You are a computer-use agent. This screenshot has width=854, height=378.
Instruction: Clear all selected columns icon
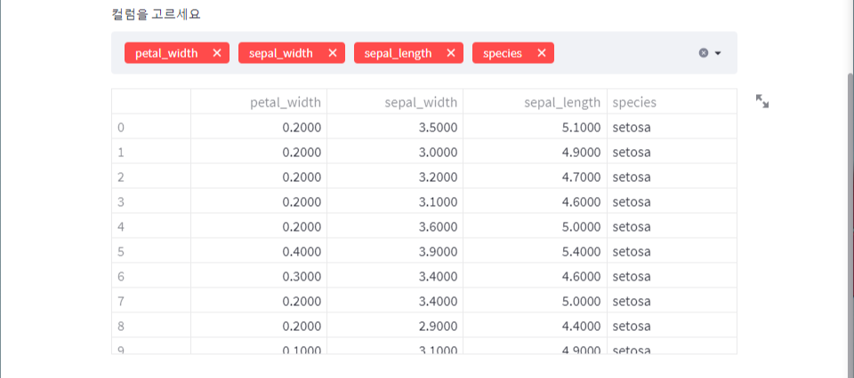click(x=703, y=53)
